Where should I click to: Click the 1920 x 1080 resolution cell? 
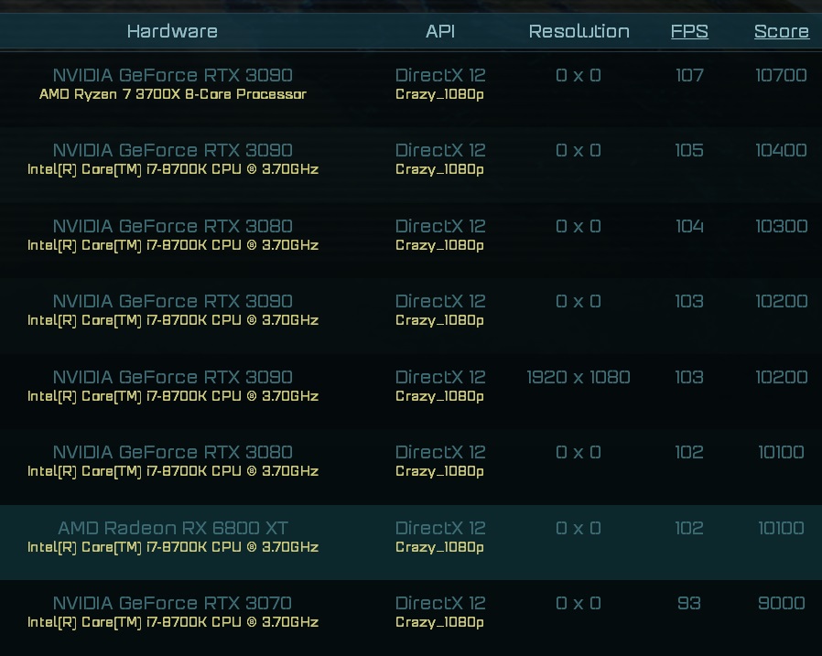(x=579, y=377)
